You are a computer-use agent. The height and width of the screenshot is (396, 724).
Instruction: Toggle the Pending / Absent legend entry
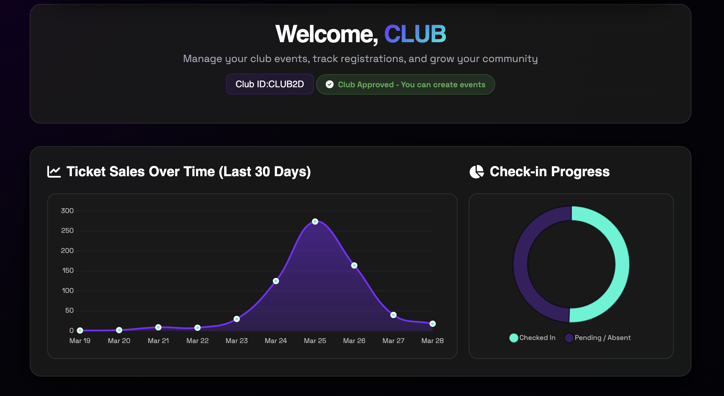click(598, 338)
